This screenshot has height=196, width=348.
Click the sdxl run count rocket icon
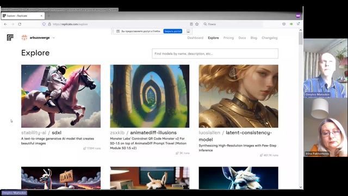pyautogui.click(x=85, y=148)
